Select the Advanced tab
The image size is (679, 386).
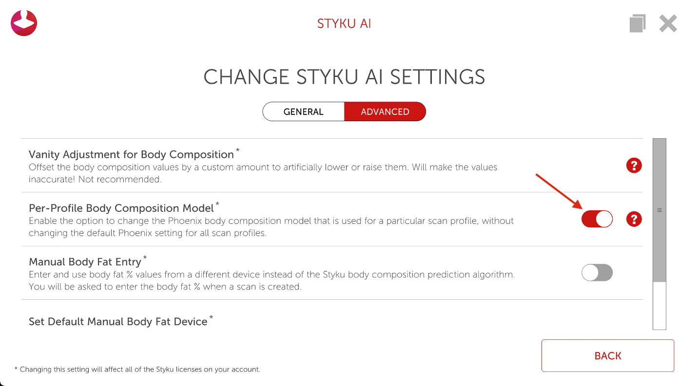(x=385, y=111)
